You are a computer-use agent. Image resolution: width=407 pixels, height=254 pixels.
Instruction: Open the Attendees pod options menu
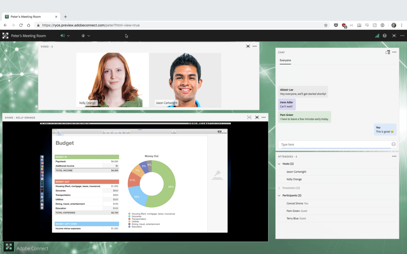click(394, 156)
